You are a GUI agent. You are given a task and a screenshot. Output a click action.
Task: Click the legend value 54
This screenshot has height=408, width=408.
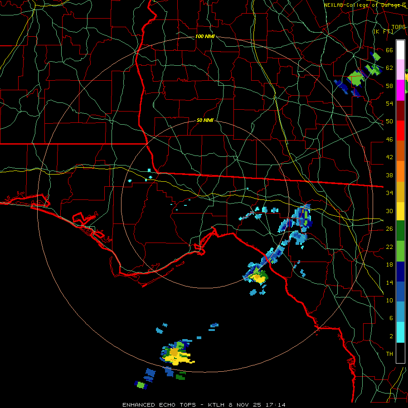(x=389, y=103)
